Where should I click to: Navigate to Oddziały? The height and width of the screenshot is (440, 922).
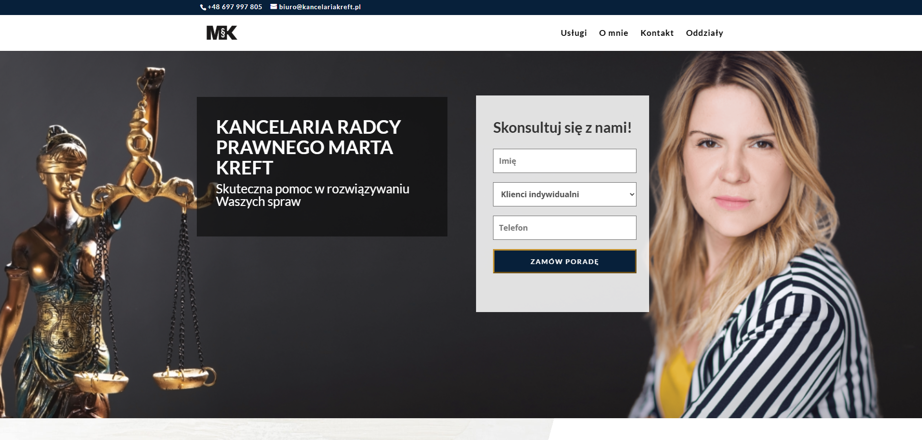click(x=705, y=33)
